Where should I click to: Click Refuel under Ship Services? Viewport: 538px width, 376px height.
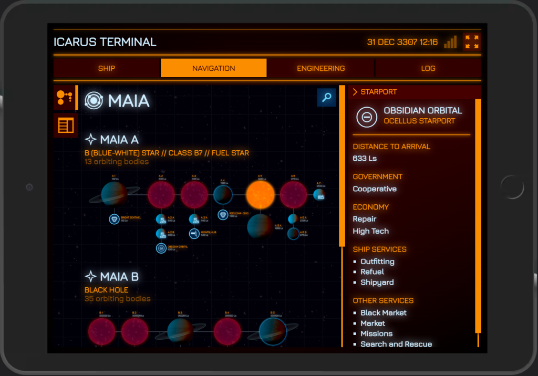coord(373,271)
